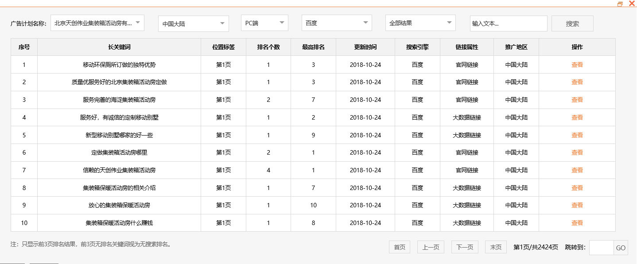Open 查看 details for 移动环保厕所所订做的独特优势
Viewport: 637px width, 264px height.
click(x=577, y=64)
